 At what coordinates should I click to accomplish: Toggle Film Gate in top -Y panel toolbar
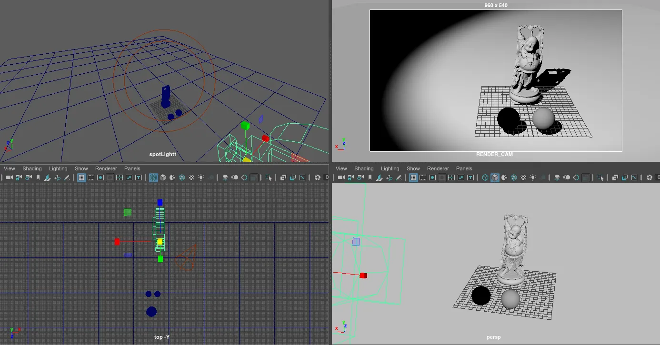click(91, 177)
